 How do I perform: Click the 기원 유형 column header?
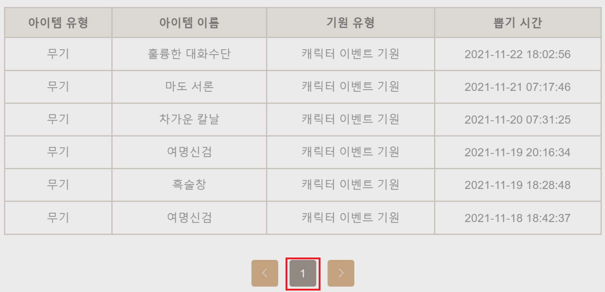350,22
